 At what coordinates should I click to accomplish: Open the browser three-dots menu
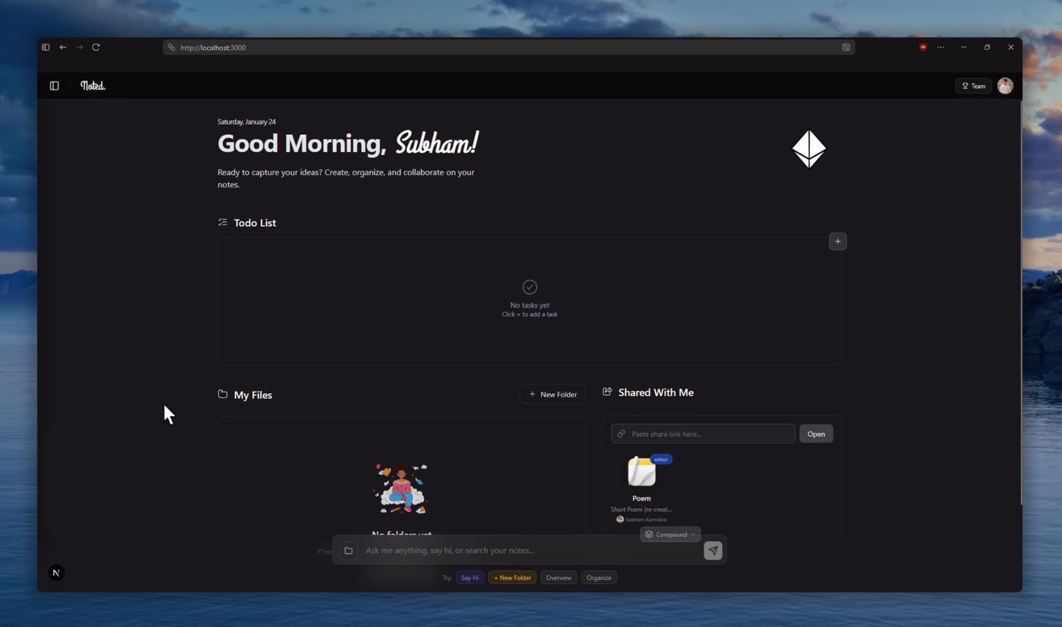(x=940, y=48)
